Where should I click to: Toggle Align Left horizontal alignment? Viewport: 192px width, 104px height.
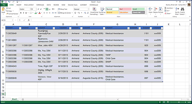click(44, 13)
